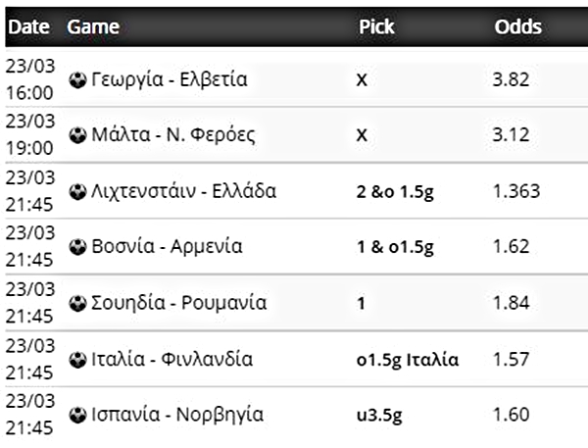588x448 pixels.
Task: Click the soccer ball icon beside Ισπανία - Νορβηγία
Action: (x=77, y=415)
